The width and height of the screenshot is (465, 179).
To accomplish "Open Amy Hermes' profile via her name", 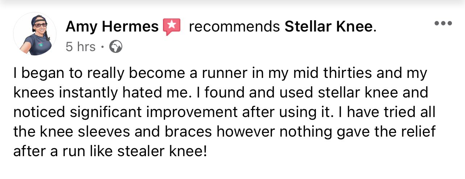I will 112,27.
